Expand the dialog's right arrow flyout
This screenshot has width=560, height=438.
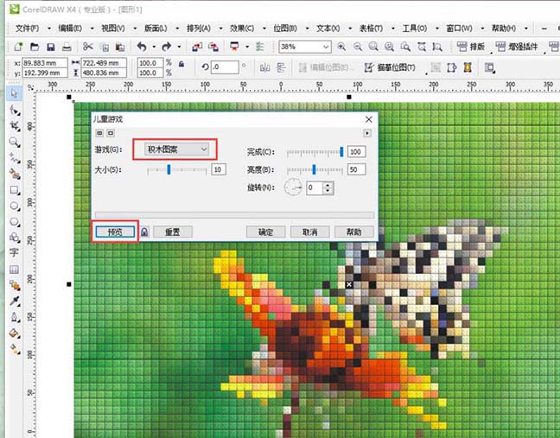coord(367,133)
